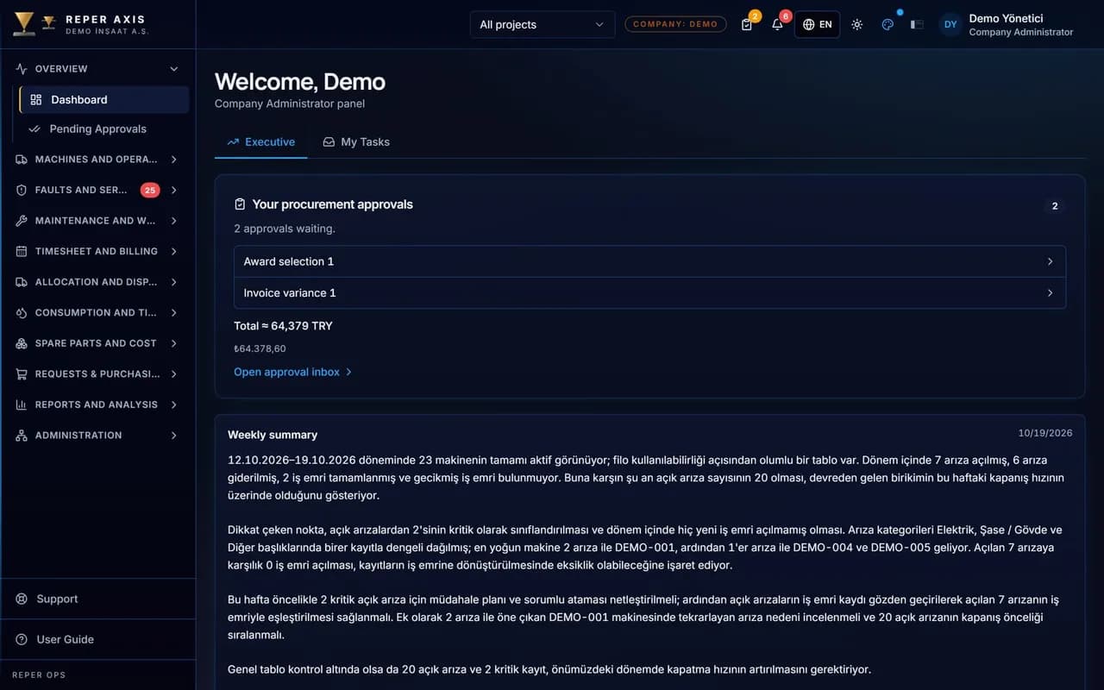This screenshot has width=1104, height=690.
Task: Open the Invoice variance 1 approval row
Action: [649, 293]
